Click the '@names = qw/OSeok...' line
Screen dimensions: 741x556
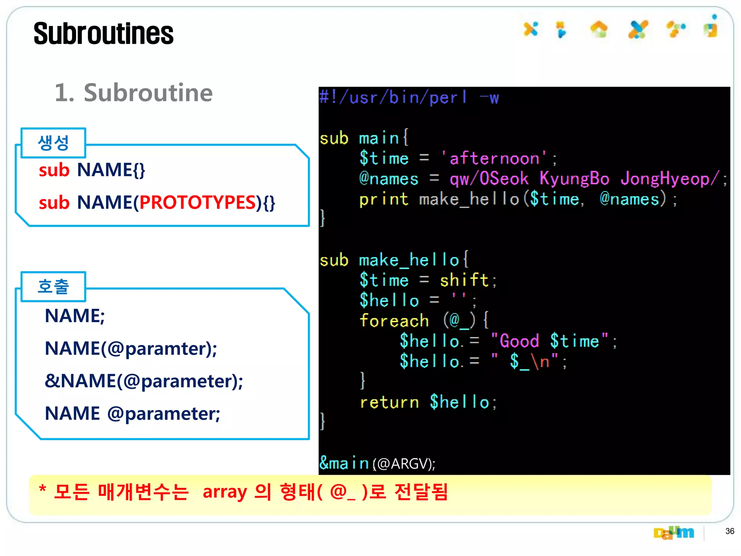pyautogui.click(x=543, y=179)
